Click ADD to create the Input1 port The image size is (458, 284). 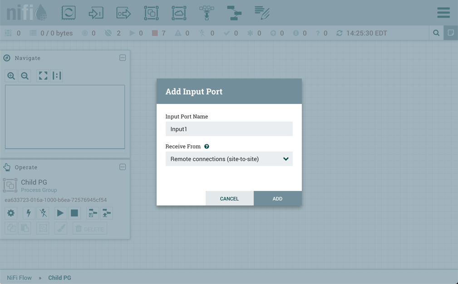(x=277, y=198)
